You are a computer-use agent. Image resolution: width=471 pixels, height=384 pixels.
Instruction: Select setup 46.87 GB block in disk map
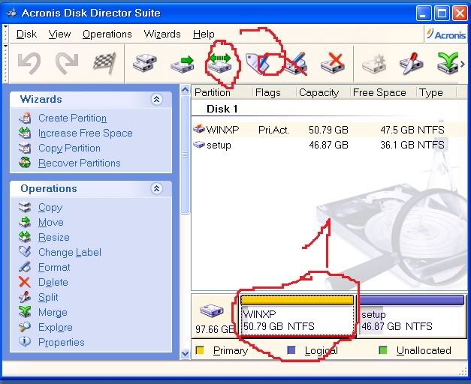412,316
